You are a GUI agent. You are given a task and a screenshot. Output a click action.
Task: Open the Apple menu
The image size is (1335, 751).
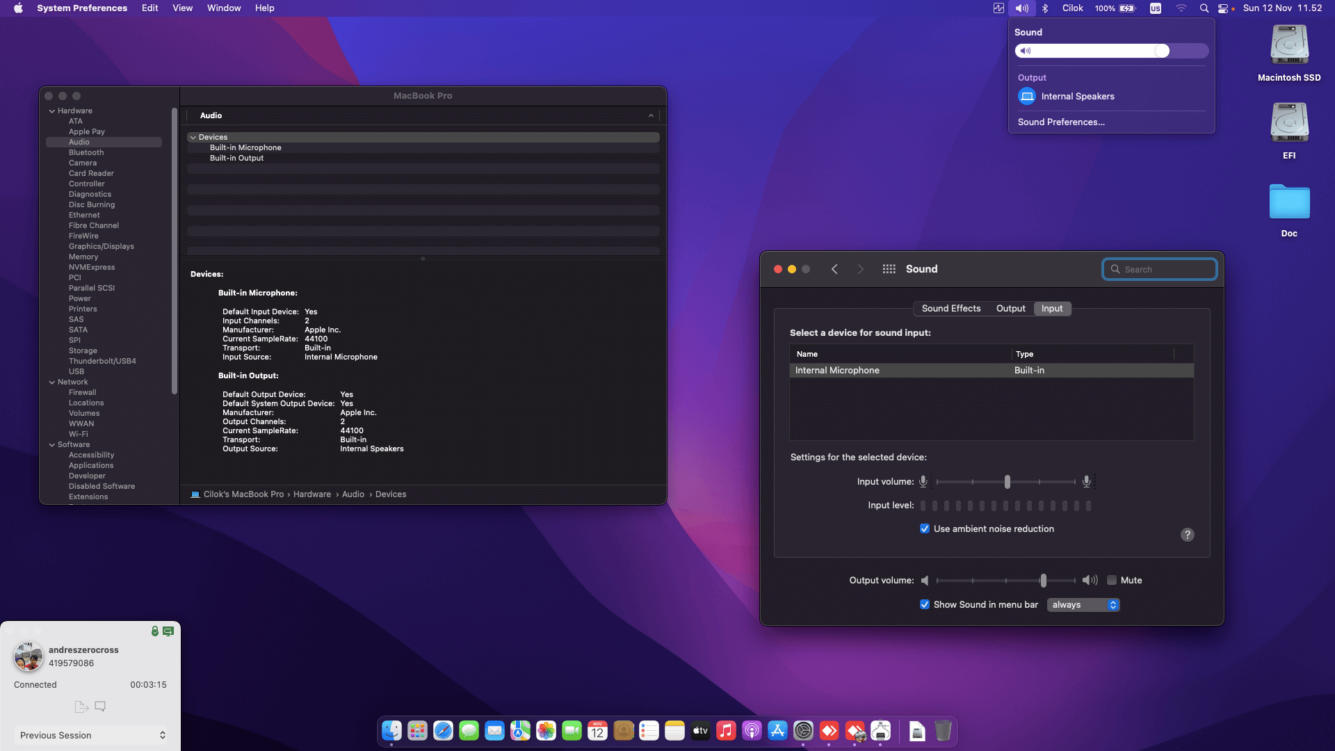pyautogui.click(x=18, y=8)
